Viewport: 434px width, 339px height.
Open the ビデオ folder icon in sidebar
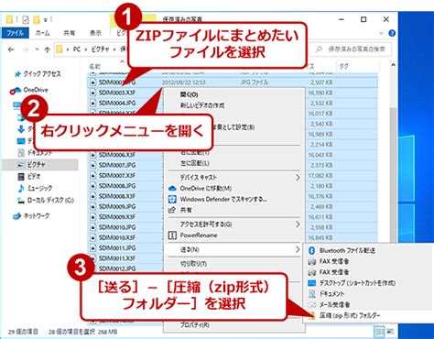pos(21,177)
